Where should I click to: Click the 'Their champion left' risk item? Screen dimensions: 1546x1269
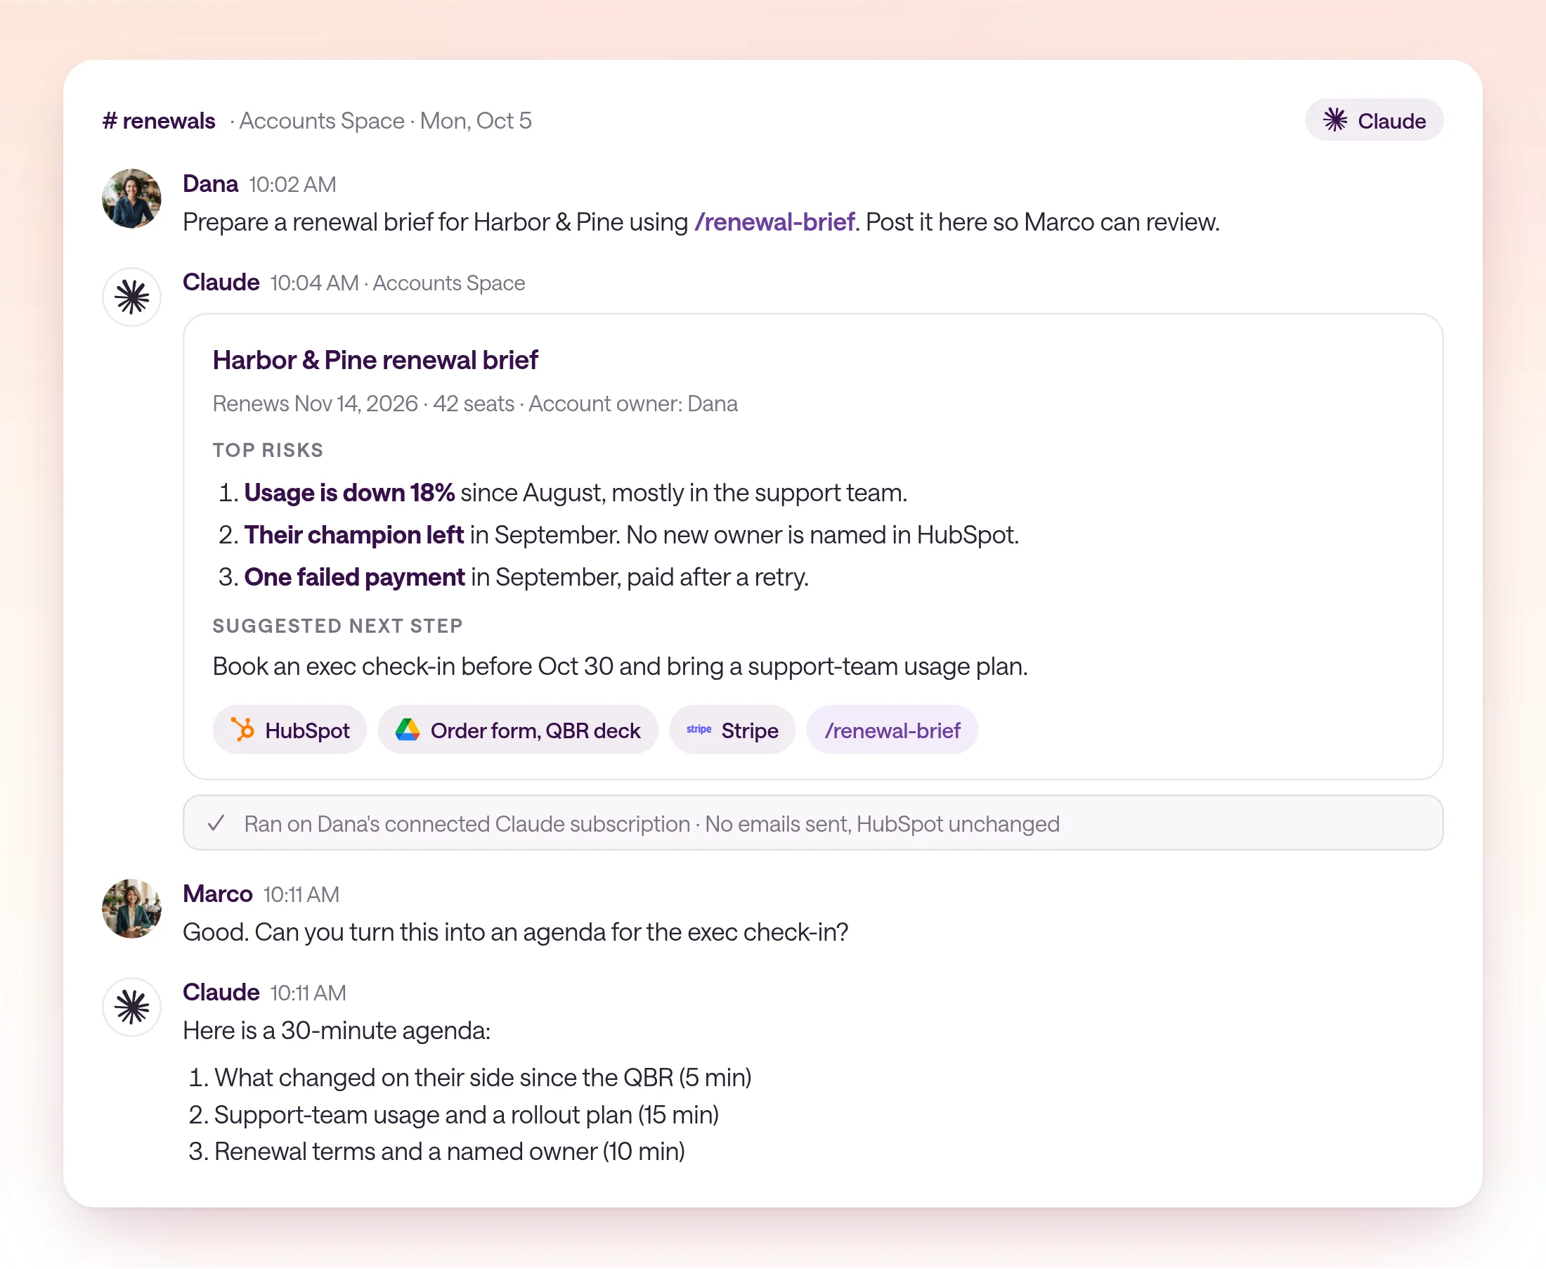618,535
